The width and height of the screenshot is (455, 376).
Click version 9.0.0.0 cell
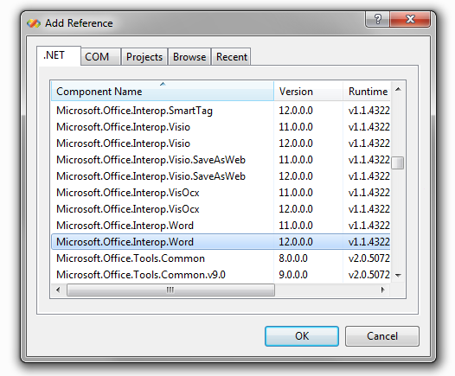(x=293, y=275)
